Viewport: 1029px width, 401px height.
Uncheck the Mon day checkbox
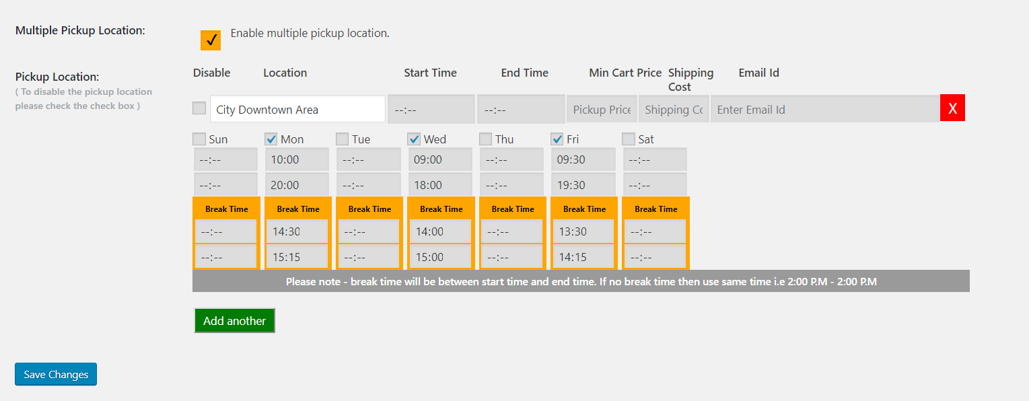point(271,139)
